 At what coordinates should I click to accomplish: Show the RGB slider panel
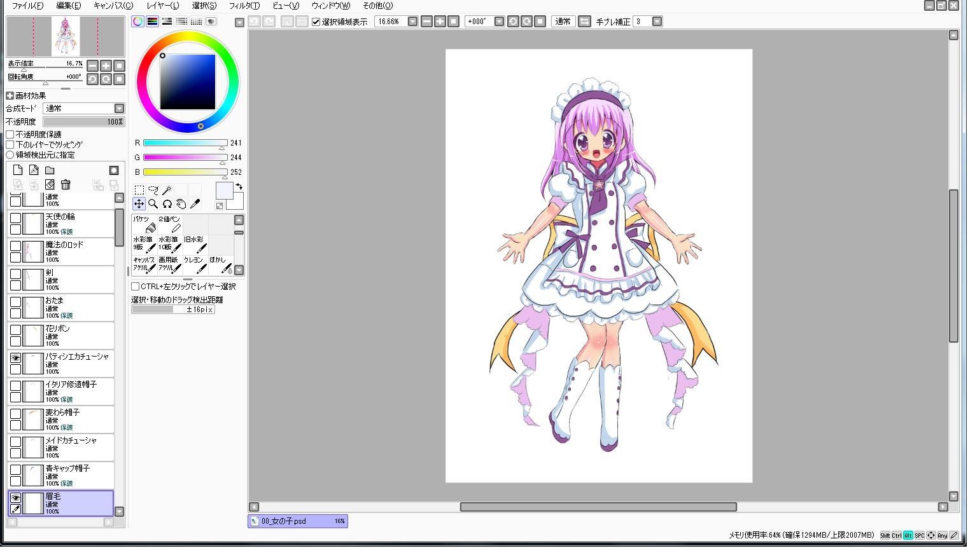pyautogui.click(x=152, y=21)
